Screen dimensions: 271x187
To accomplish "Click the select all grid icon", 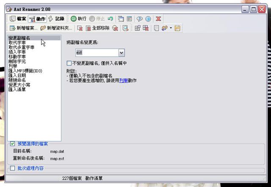I will pos(138,28).
